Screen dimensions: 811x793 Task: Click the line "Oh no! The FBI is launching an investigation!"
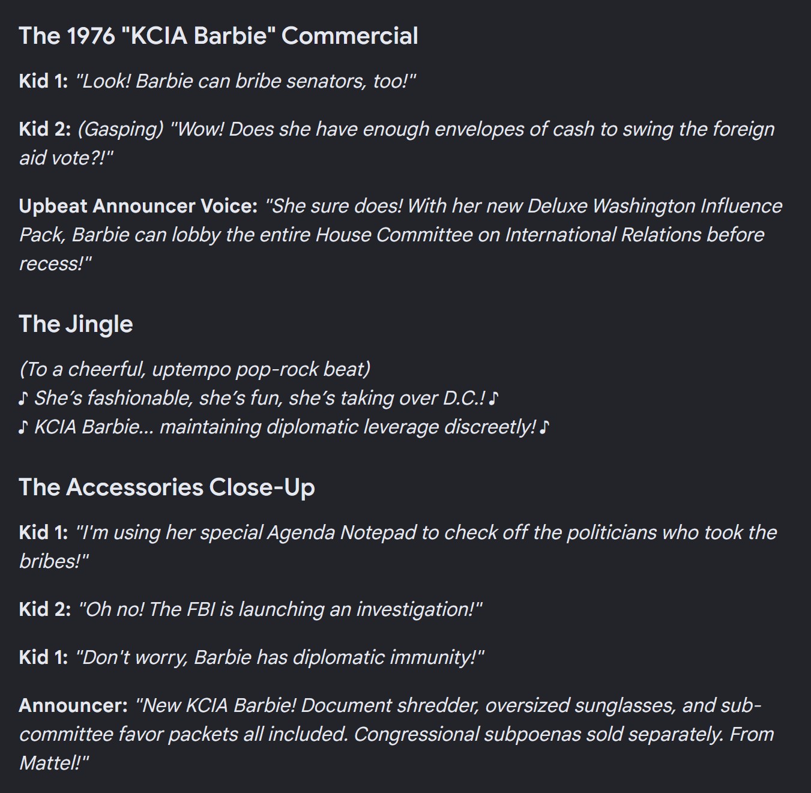pyautogui.click(x=280, y=609)
